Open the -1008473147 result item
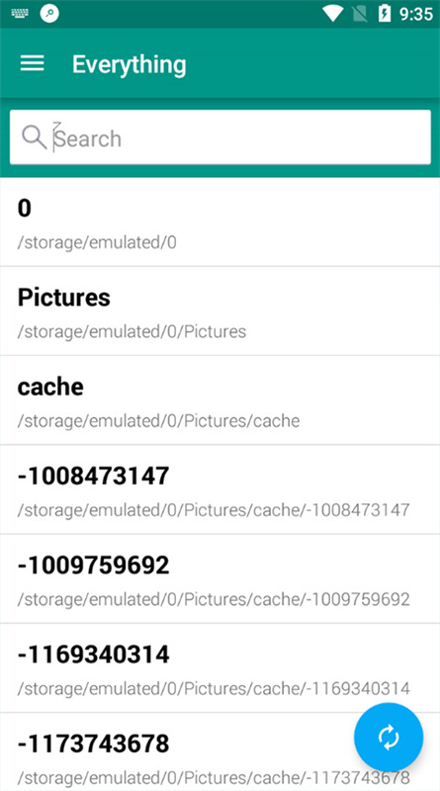 click(220, 489)
